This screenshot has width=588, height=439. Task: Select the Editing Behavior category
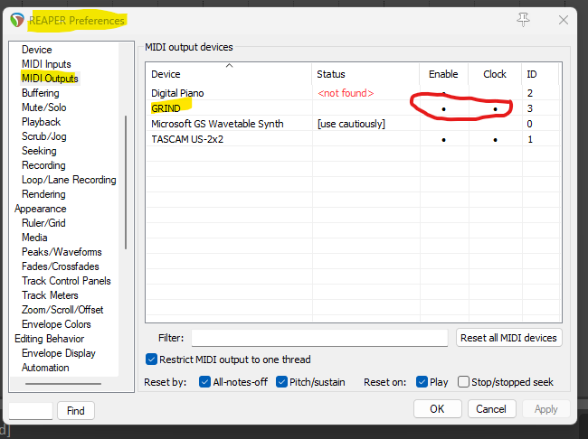pyautogui.click(x=49, y=339)
